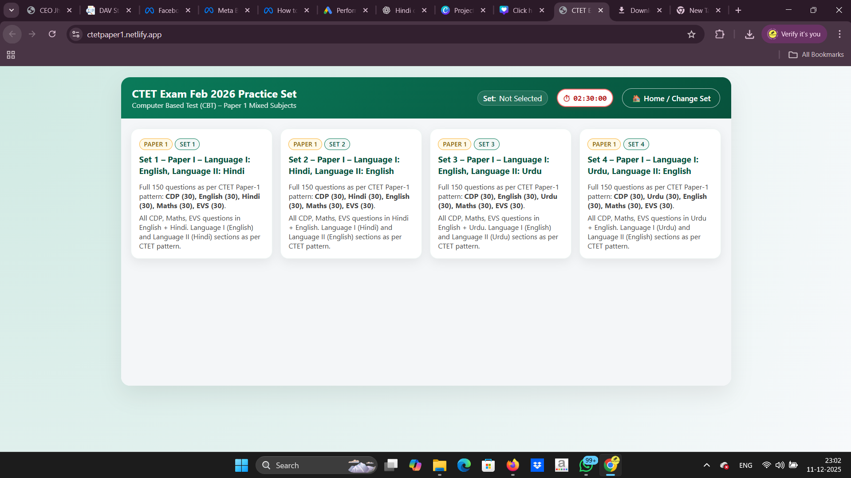Open Chrome downloads icon in toolbar
851x478 pixels.
pyautogui.click(x=749, y=34)
